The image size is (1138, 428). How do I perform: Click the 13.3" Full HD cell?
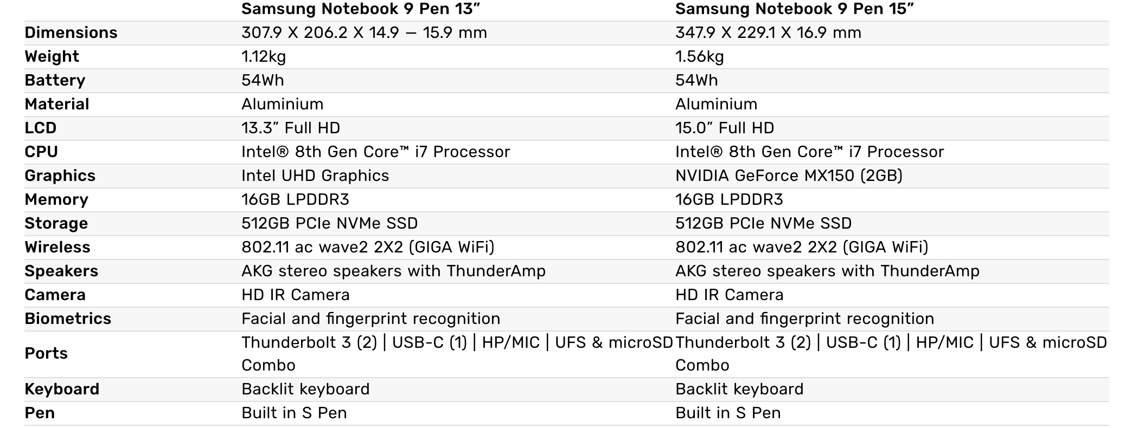coord(291,128)
